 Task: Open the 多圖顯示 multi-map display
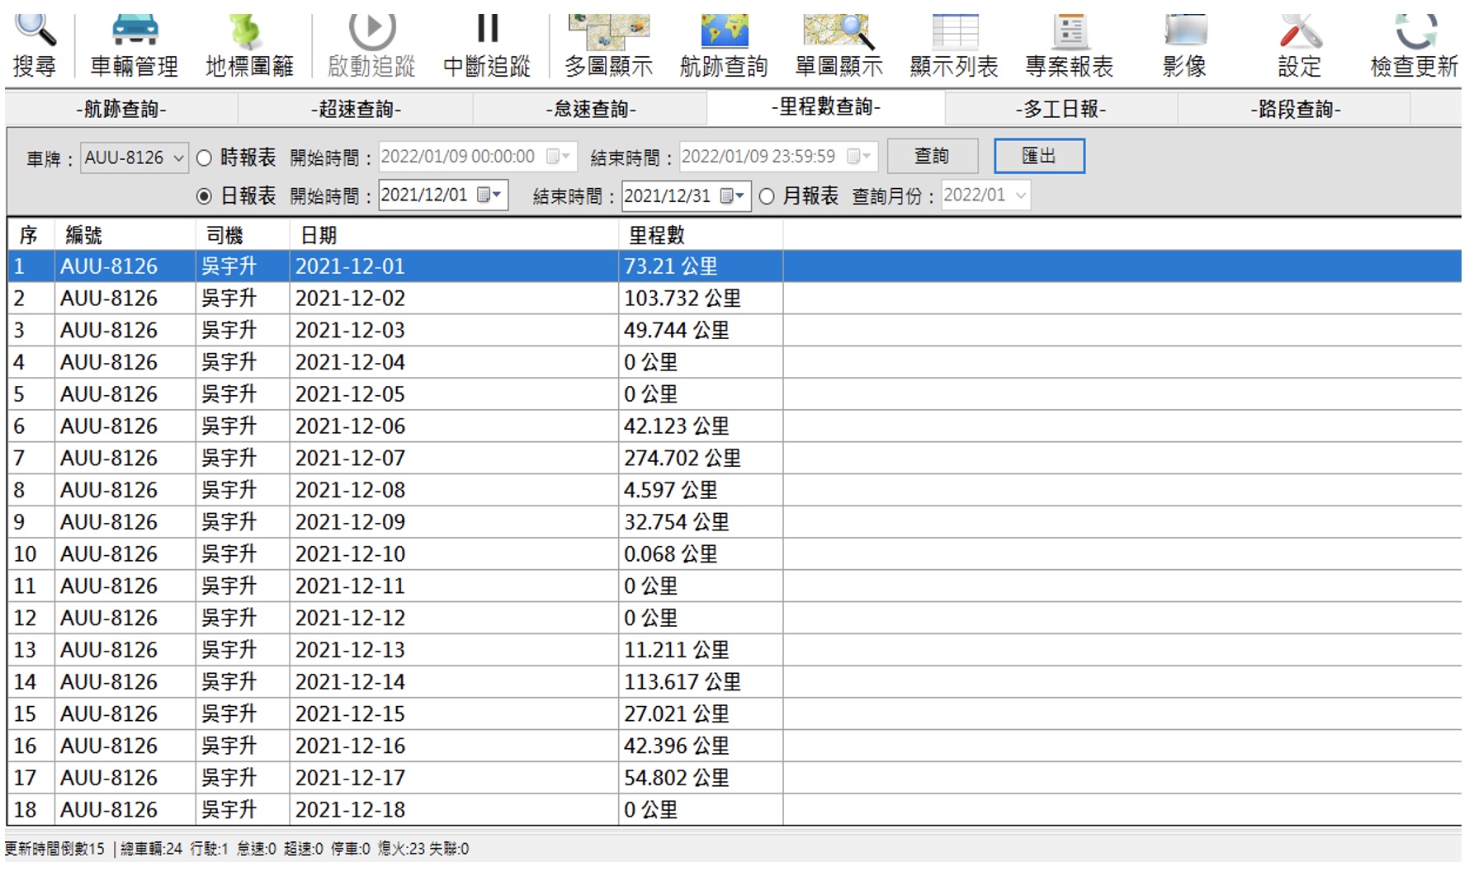tap(608, 45)
